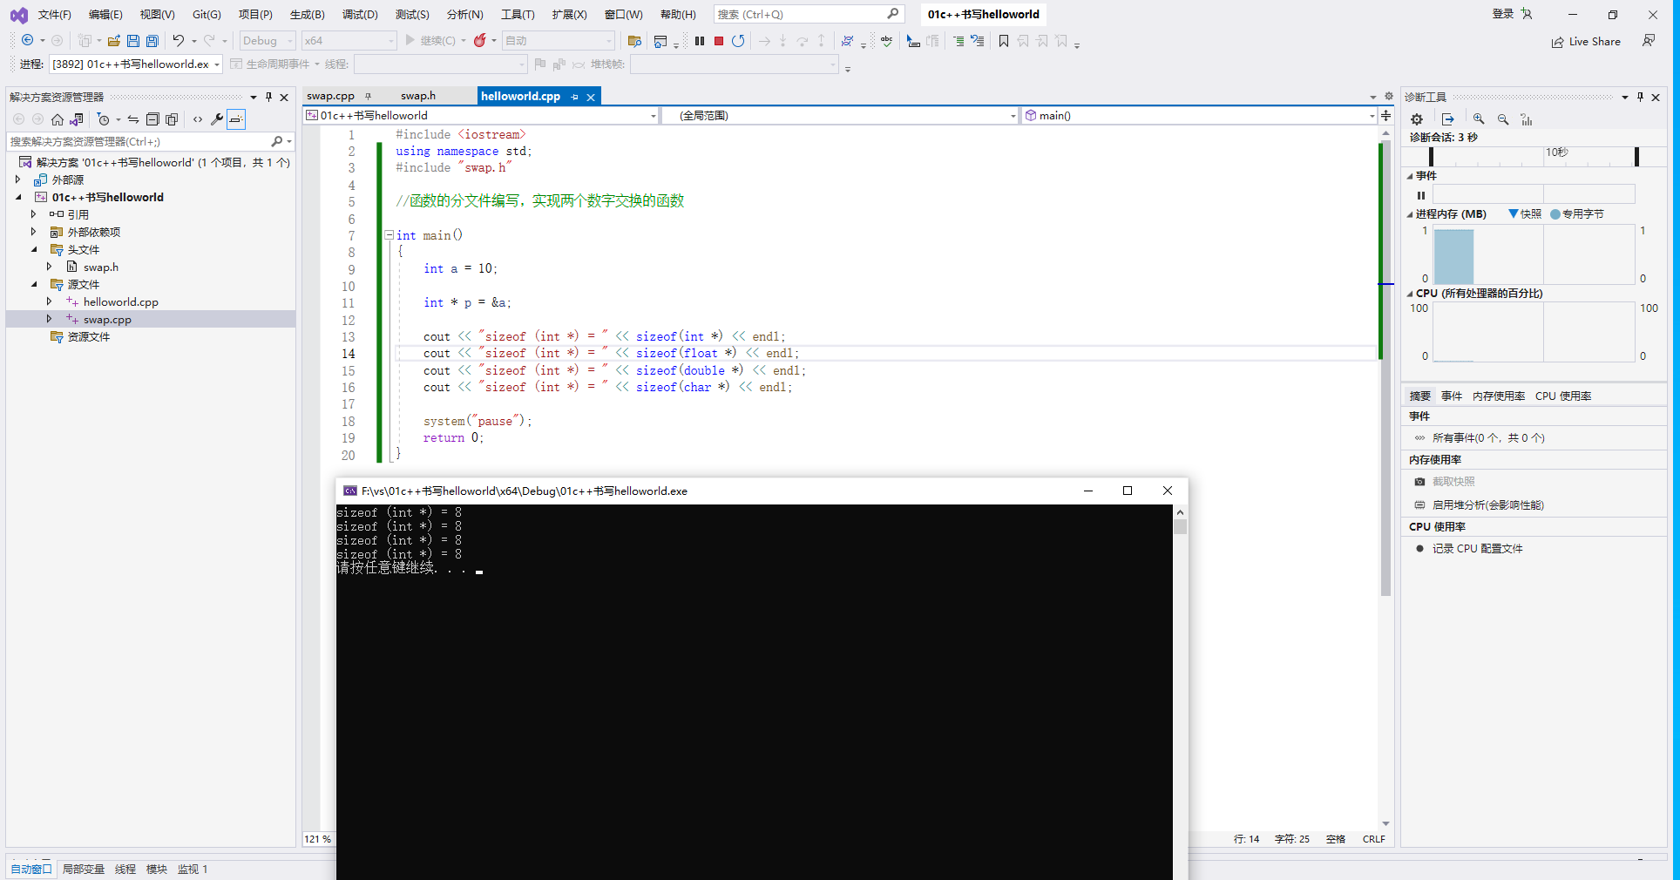The height and width of the screenshot is (880, 1680).
Task: Click the Live Share button
Action: coord(1586,42)
